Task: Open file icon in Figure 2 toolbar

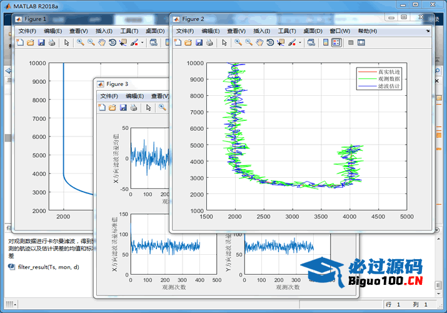Action: tap(188, 43)
